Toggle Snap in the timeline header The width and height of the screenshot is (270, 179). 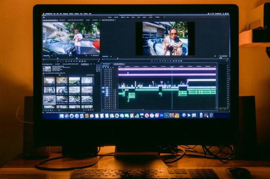[x=106, y=68]
